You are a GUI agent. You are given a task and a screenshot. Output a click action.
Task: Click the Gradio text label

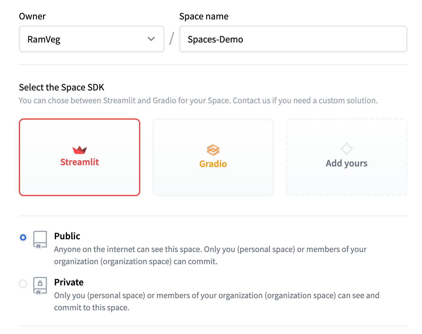click(213, 164)
